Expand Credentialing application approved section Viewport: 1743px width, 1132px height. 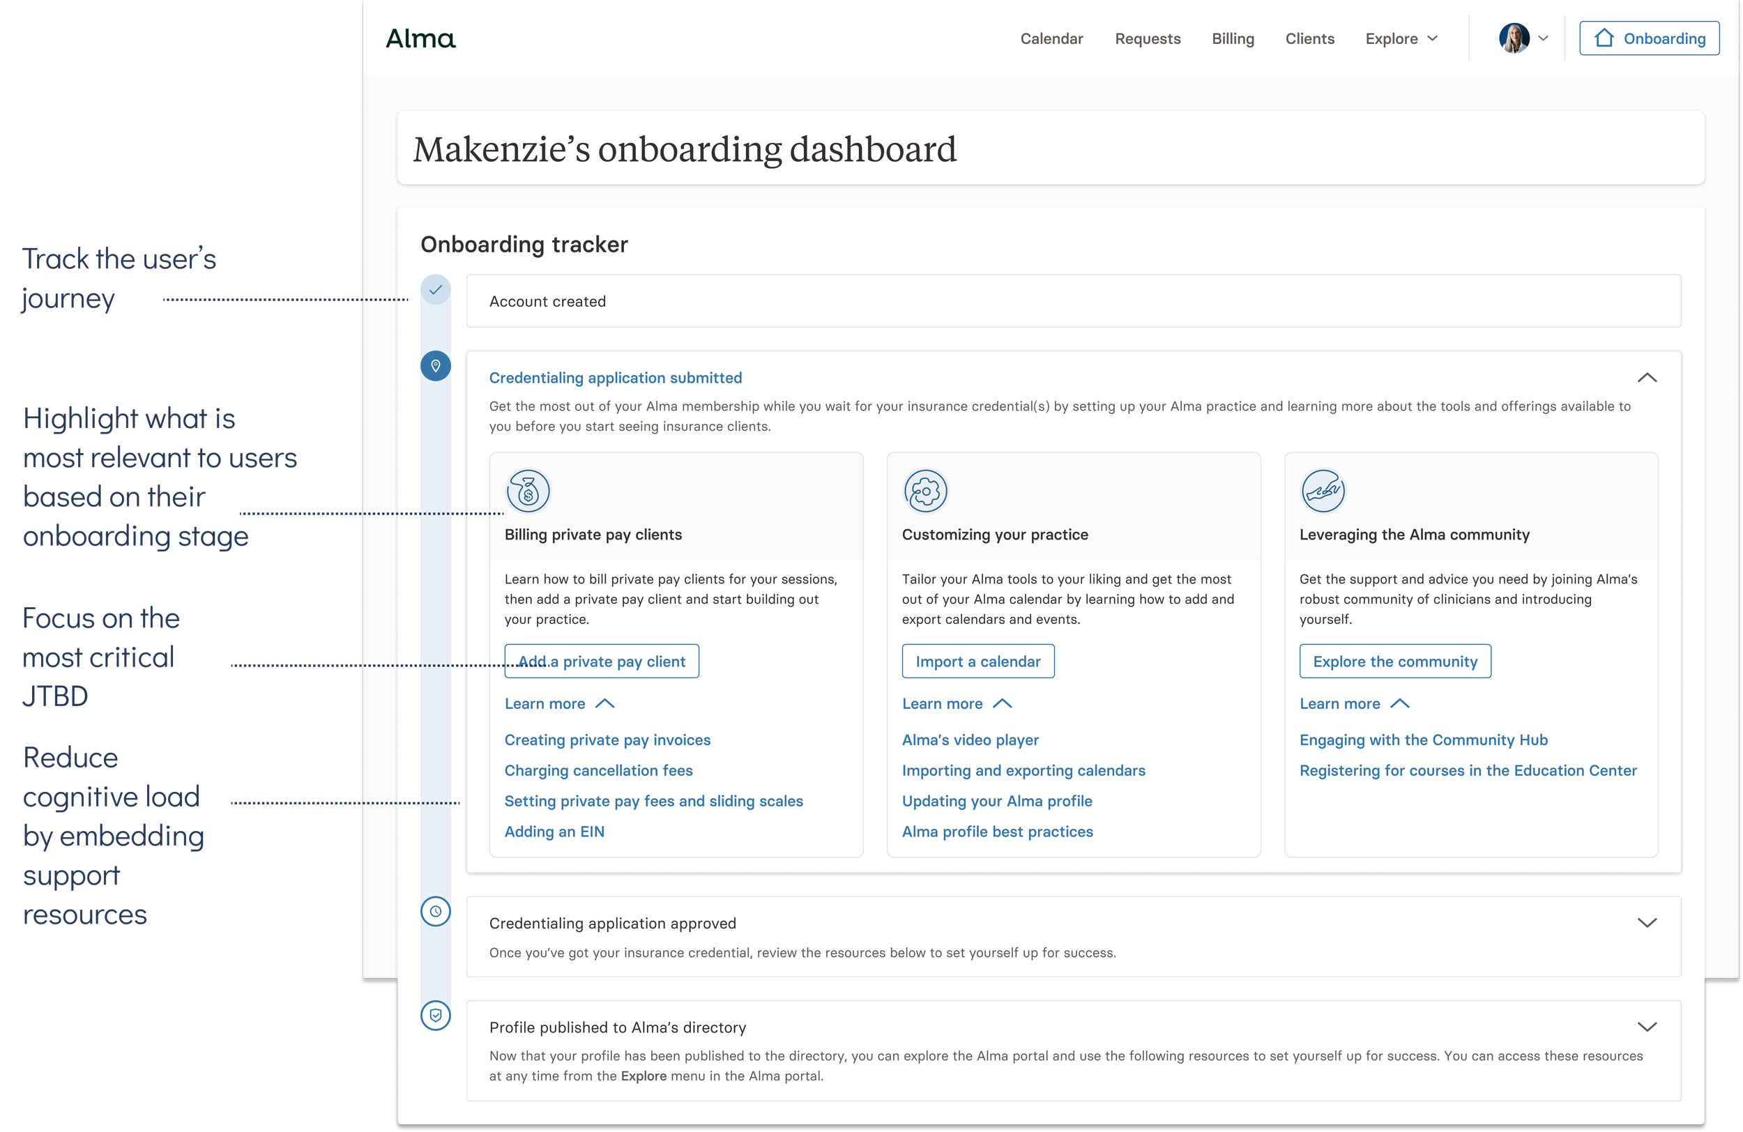1646,923
